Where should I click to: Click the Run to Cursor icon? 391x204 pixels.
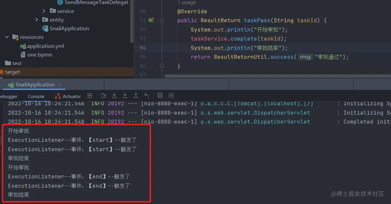pos(147,95)
